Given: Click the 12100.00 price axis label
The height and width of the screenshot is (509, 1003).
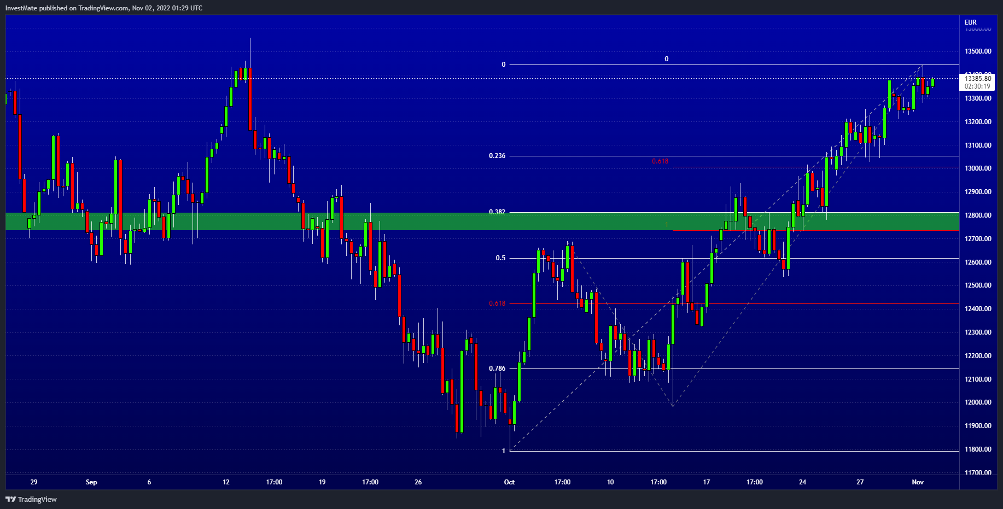Looking at the screenshot, I should (978, 379).
